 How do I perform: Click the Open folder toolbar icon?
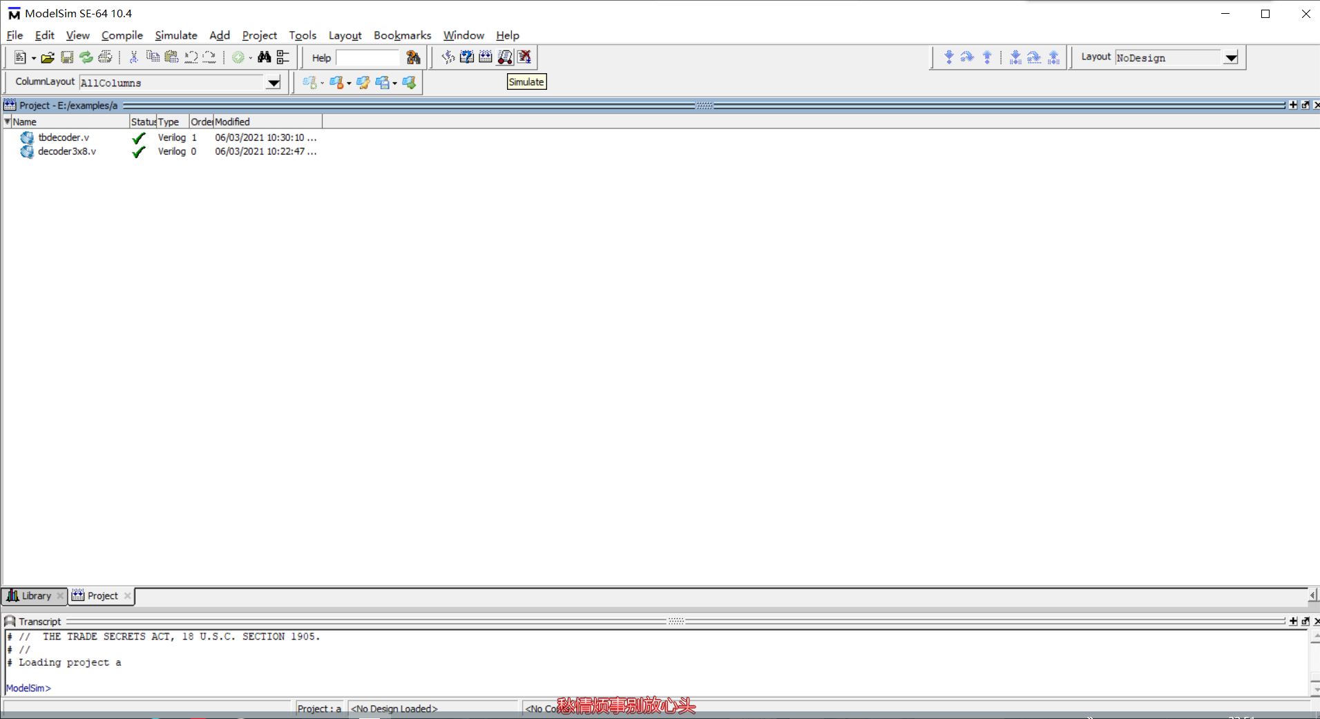(x=48, y=57)
